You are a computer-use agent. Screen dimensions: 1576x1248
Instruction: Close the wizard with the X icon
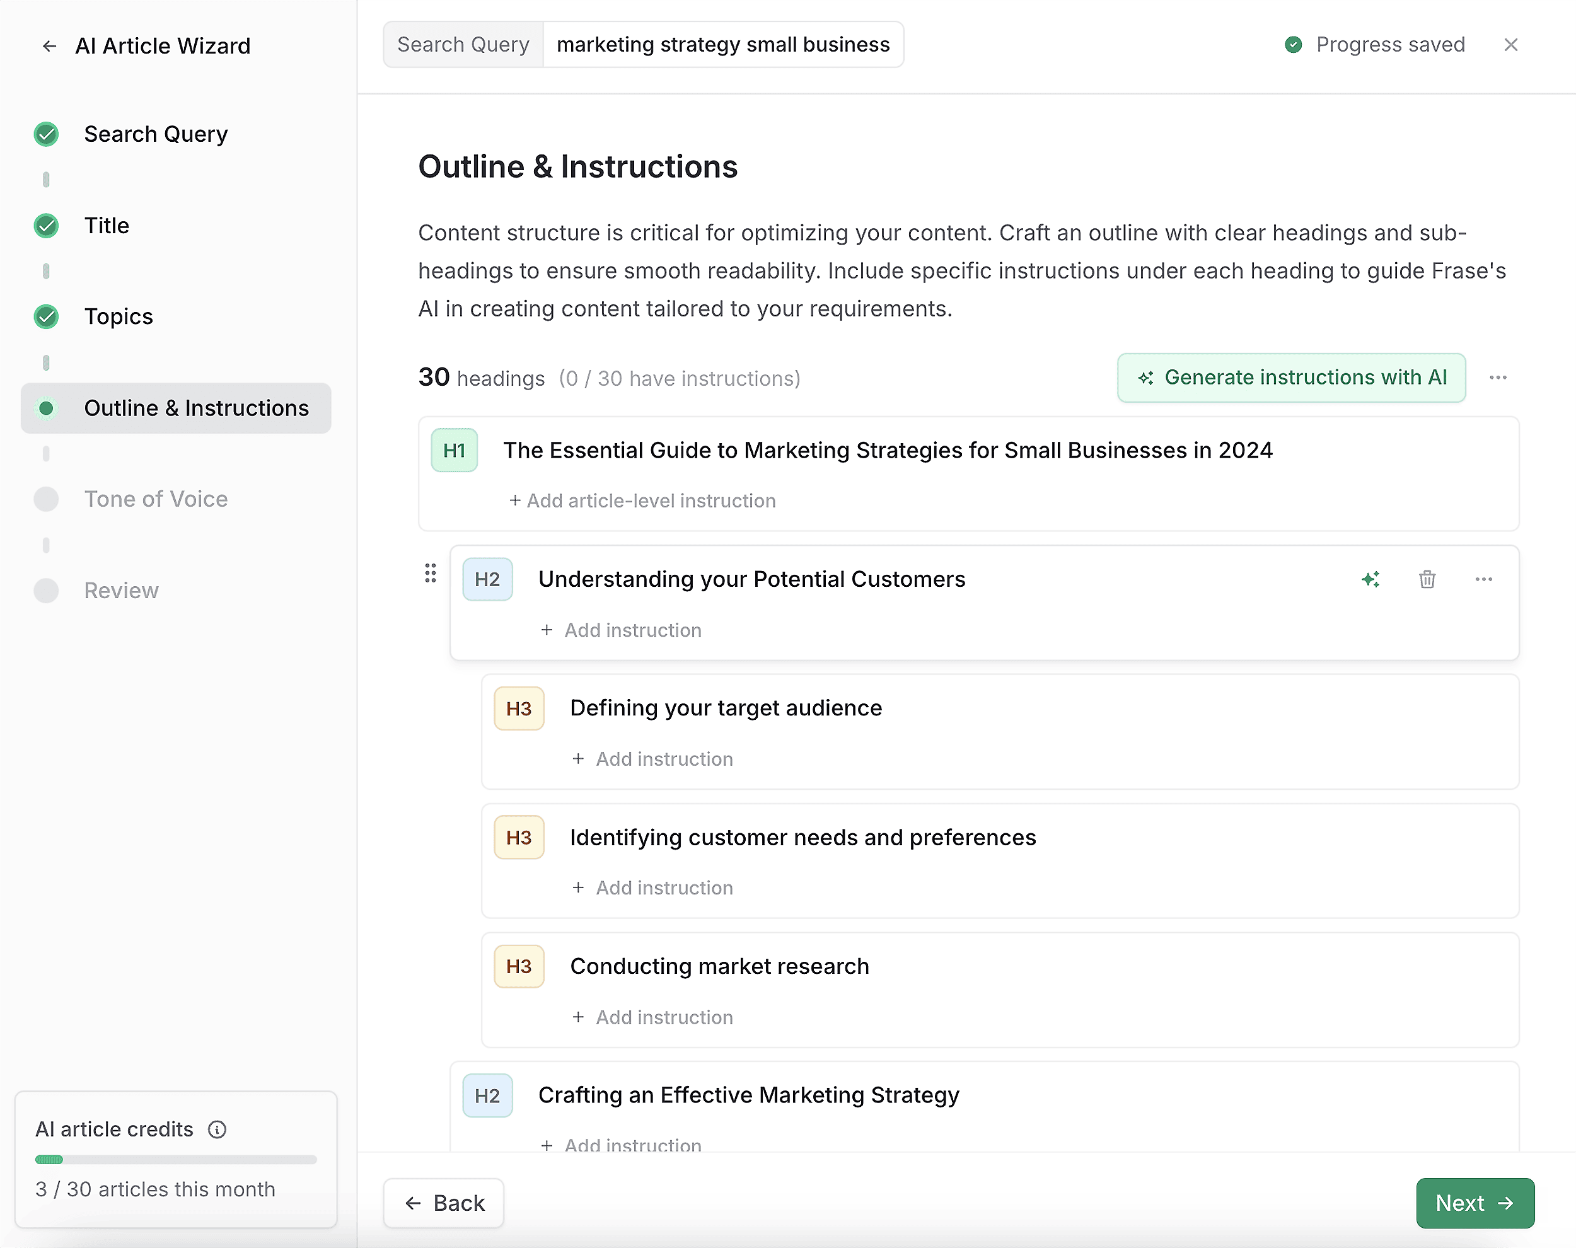point(1511,45)
